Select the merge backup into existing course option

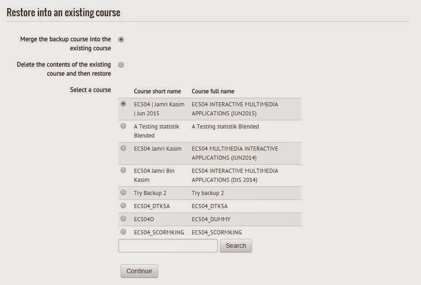(x=121, y=40)
